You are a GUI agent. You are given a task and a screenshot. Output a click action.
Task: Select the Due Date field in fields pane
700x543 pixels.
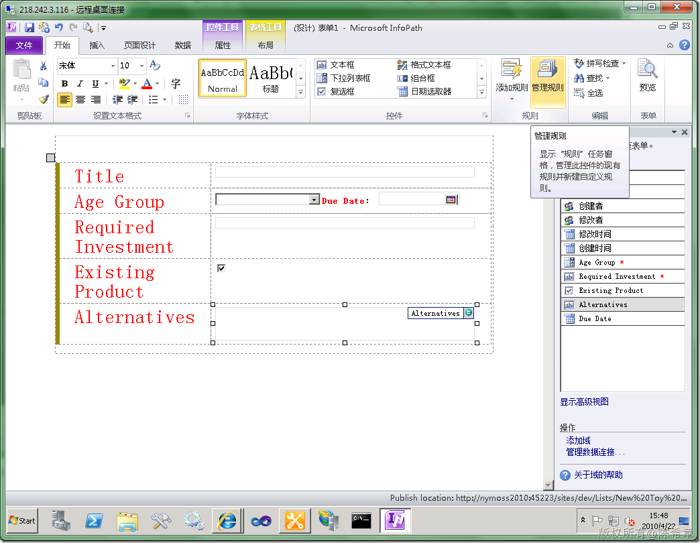click(x=623, y=319)
